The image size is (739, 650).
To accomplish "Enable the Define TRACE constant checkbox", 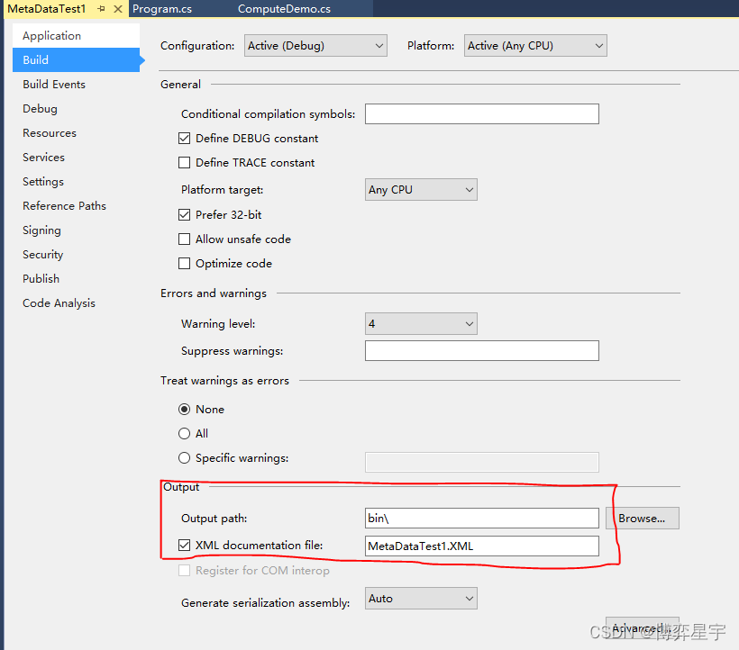I will click(185, 163).
